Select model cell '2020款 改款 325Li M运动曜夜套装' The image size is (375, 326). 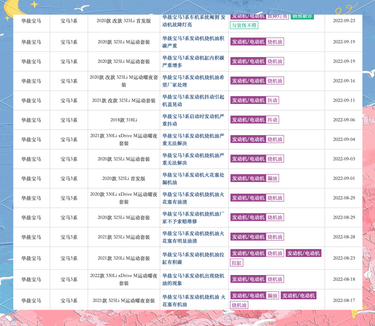123,81
